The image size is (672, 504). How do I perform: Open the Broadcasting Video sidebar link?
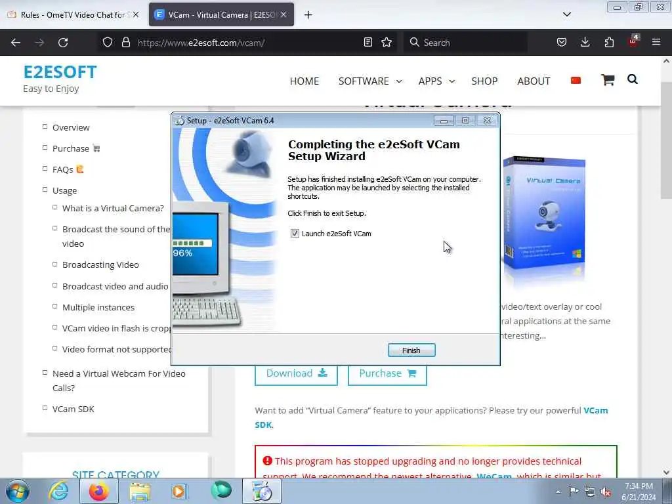100,265
